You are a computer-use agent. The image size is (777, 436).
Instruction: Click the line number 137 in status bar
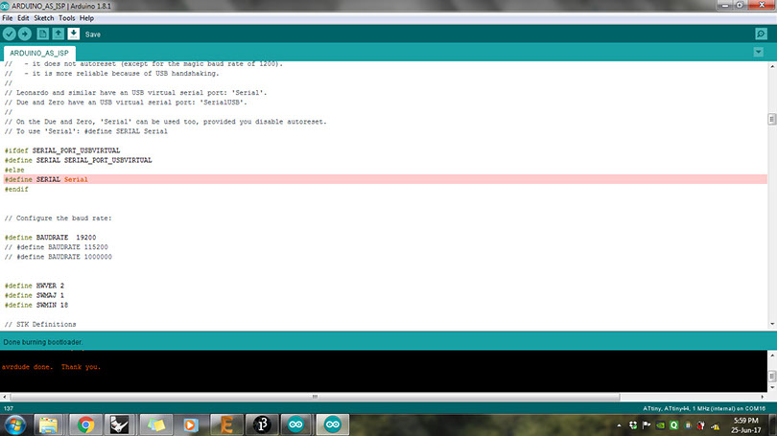(9, 408)
